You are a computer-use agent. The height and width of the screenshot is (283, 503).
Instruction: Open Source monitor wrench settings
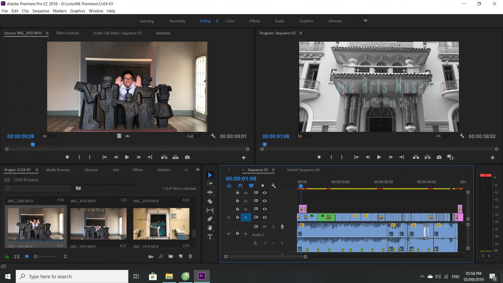pos(213,136)
